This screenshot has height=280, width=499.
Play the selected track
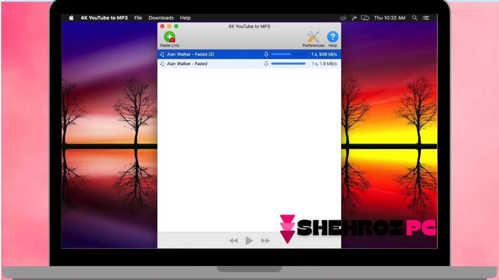[249, 241]
